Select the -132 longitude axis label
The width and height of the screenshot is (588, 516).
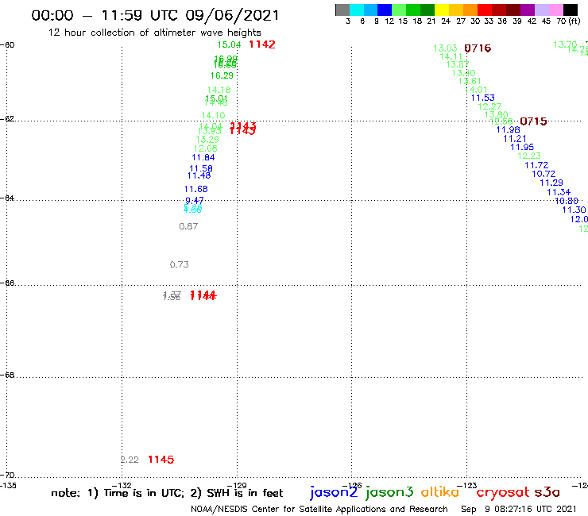[121, 486]
